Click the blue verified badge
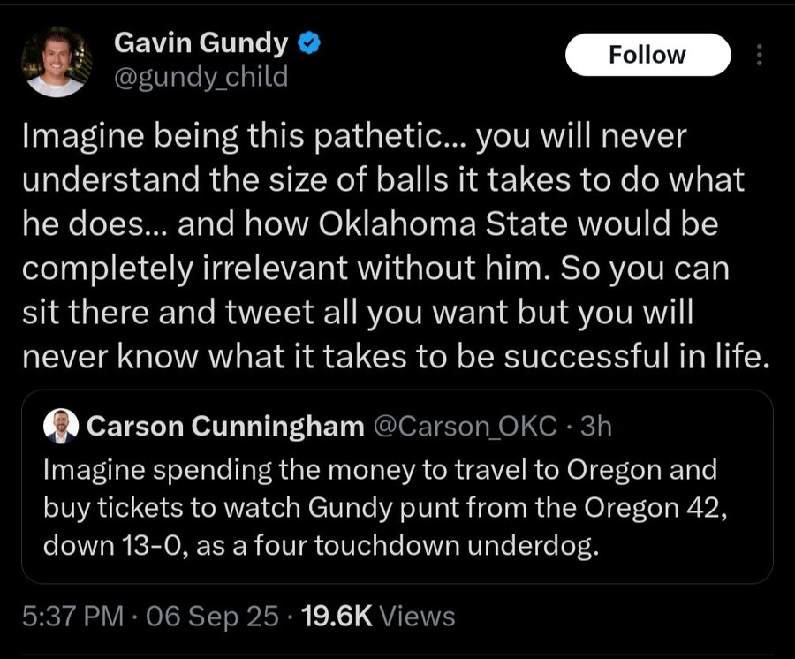This screenshot has width=795, height=659. click(x=309, y=43)
